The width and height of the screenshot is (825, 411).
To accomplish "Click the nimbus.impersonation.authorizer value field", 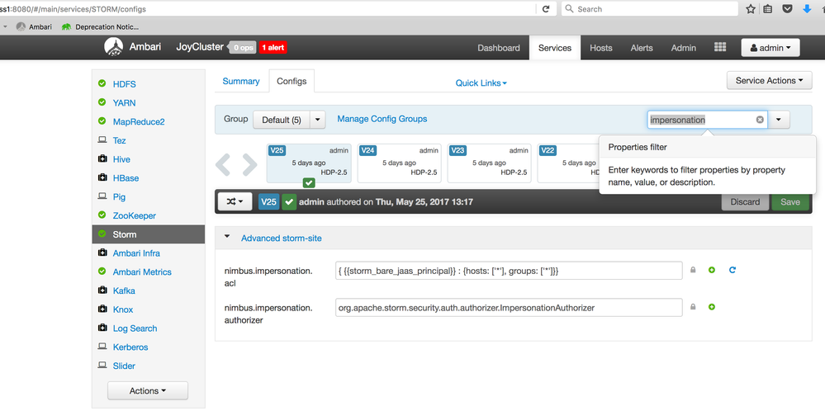I will click(509, 308).
